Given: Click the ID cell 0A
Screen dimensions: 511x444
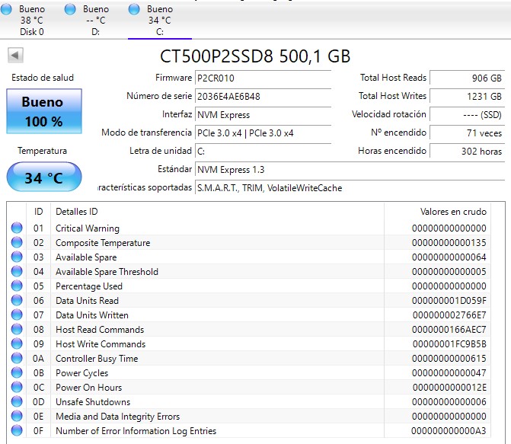Looking at the screenshot, I should tap(38, 359).
